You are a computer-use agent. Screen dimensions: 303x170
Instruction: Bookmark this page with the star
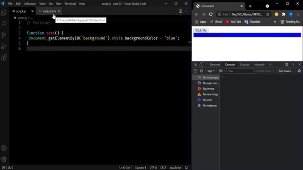pos(267,15)
